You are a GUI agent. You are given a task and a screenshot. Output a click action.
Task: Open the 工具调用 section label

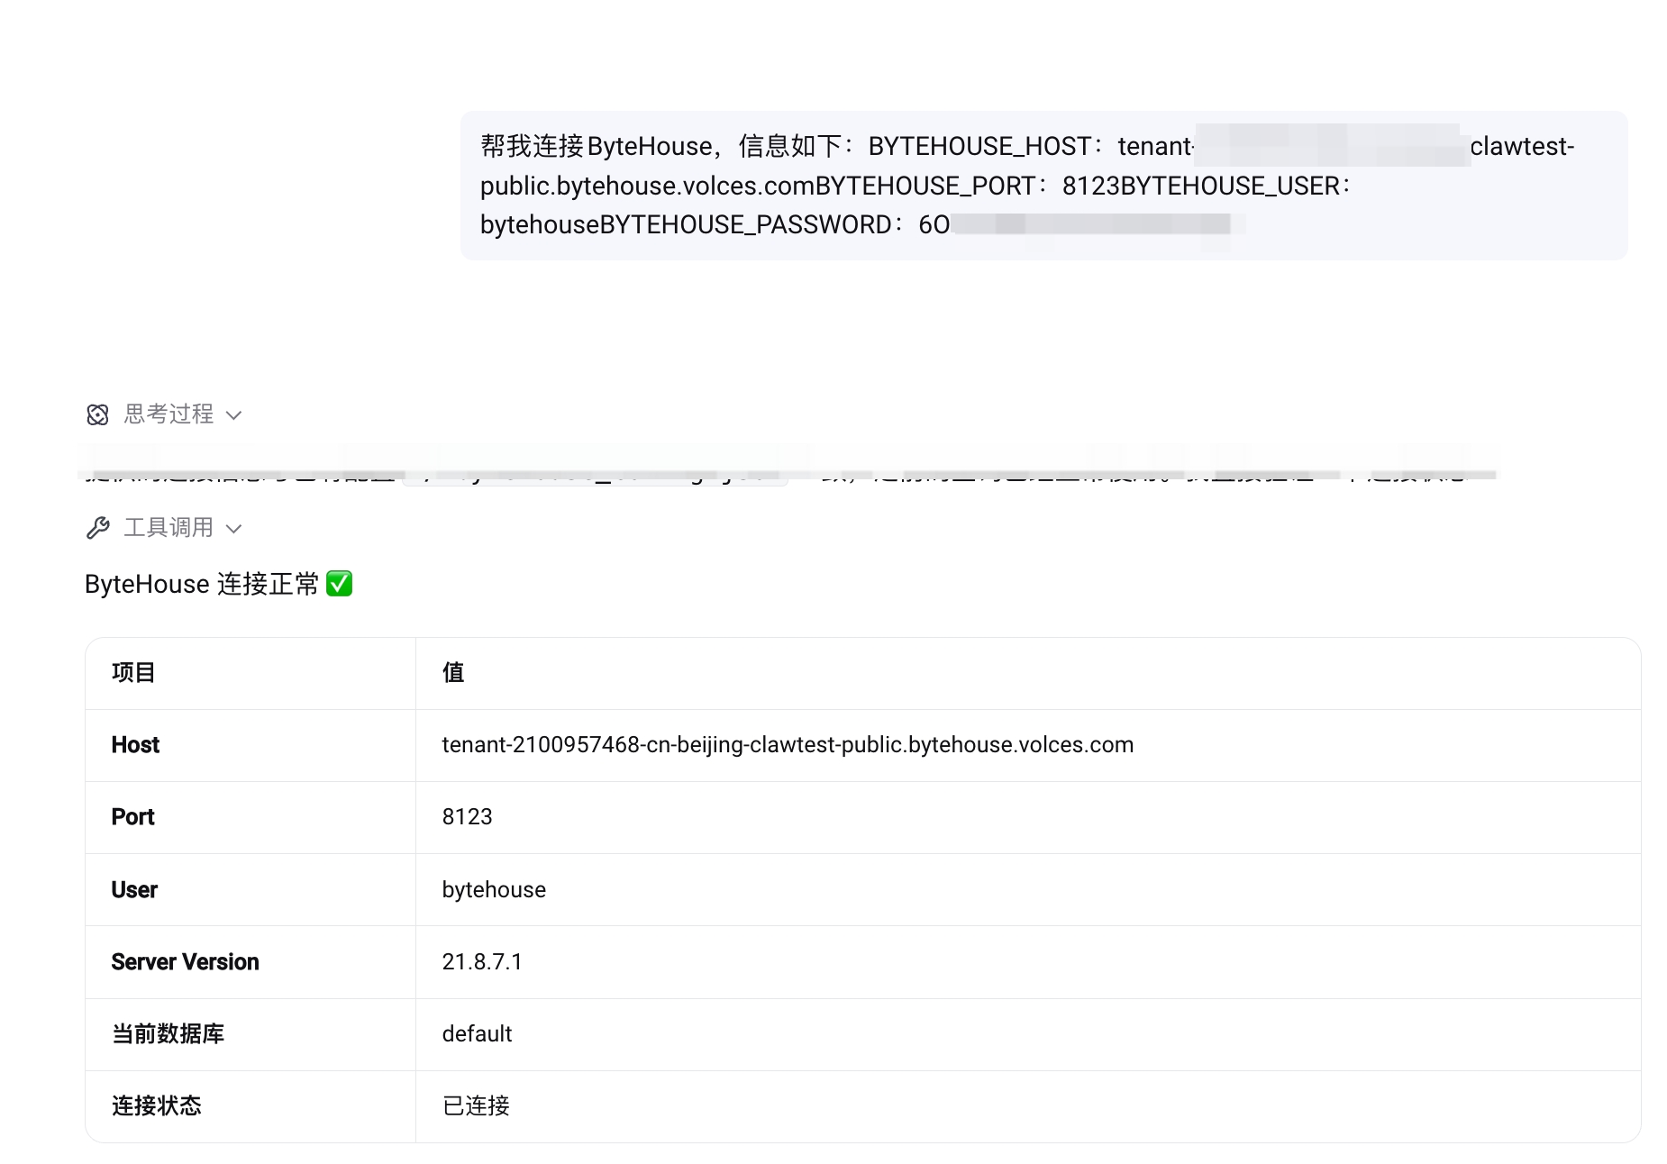pyautogui.click(x=169, y=528)
